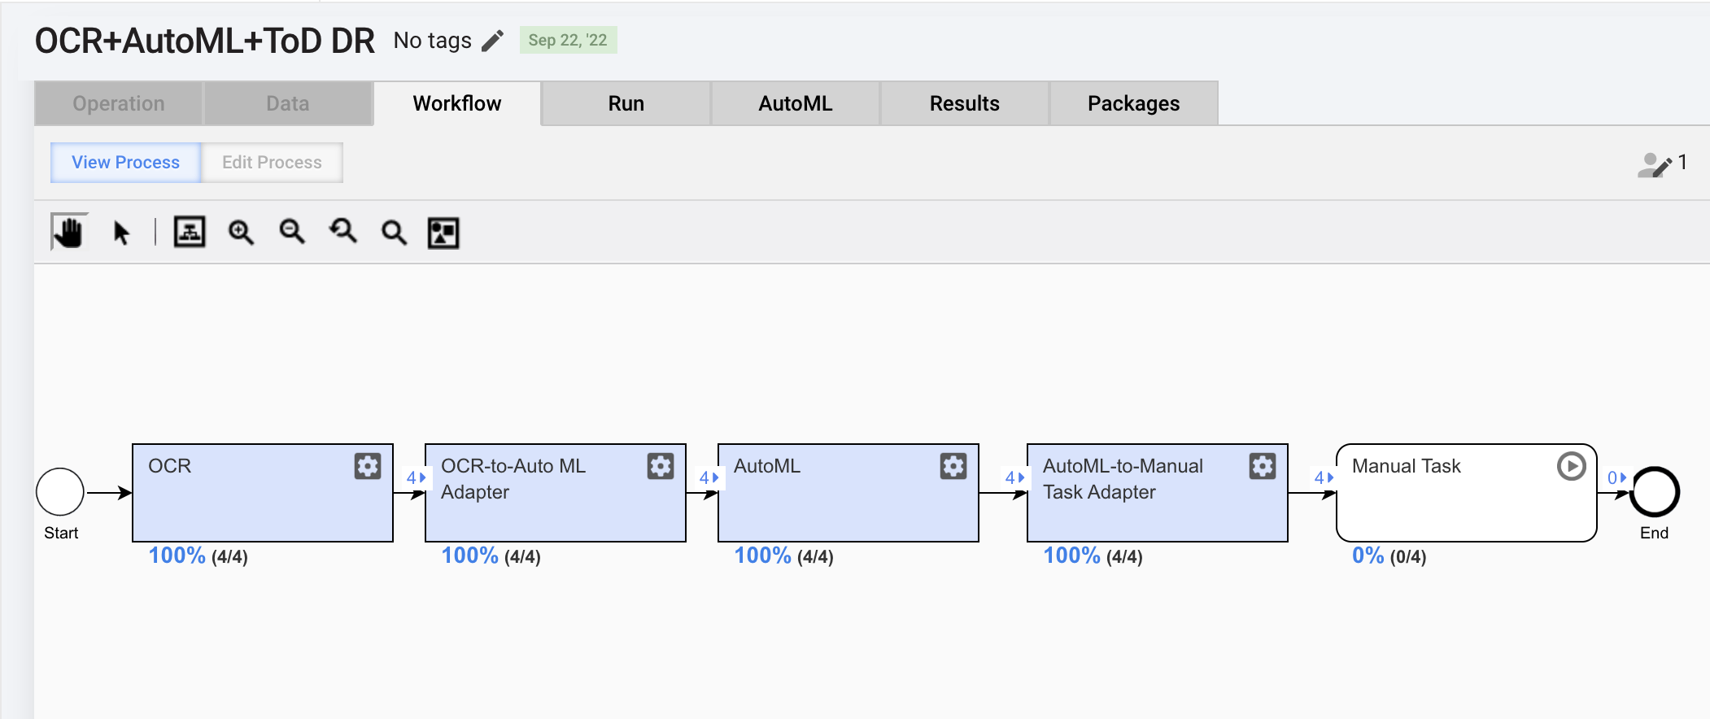Screen dimensions: 1710x719
Task: Click the 0 count before End
Action: click(1616, 477)
